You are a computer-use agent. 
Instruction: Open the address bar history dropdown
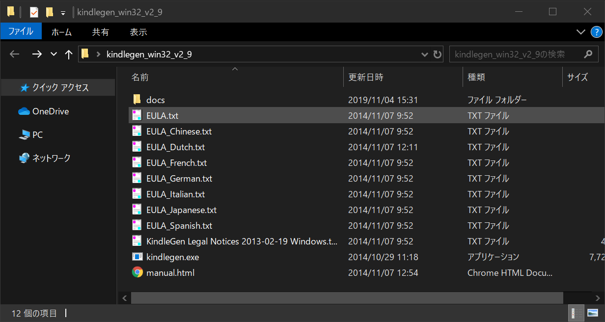click(425, 54)
